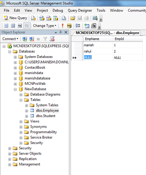Collapse the Databases folder
This screenshot has height=175, width=146.
click(x=10, y=52)
